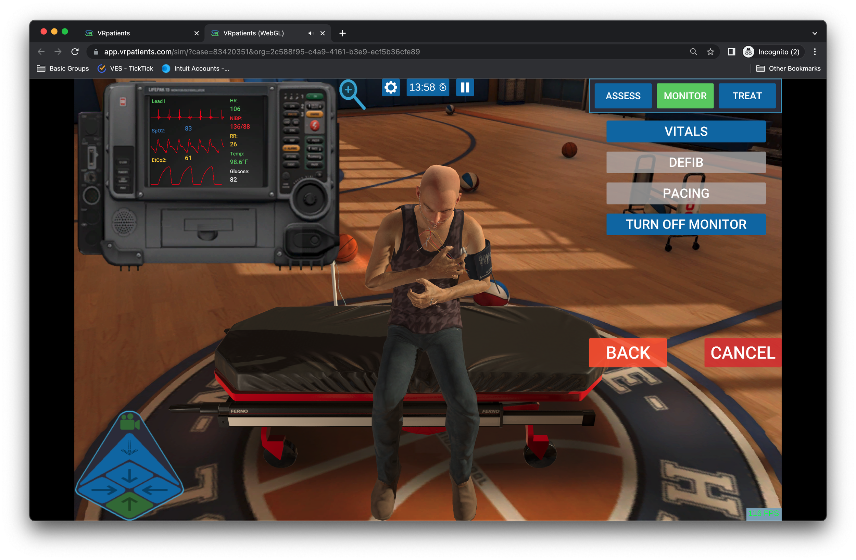Viewport: 856px width, 560px height.
Task: Pause the simulation
Action: pos(465,87)
